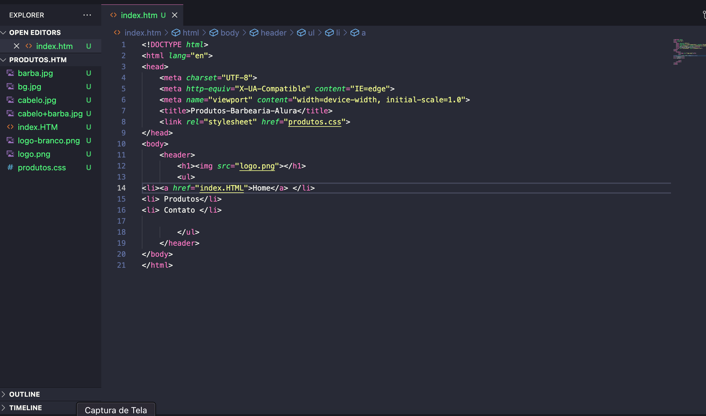
Task: Expand the OUTLINE panel
Action: point(25,394)
